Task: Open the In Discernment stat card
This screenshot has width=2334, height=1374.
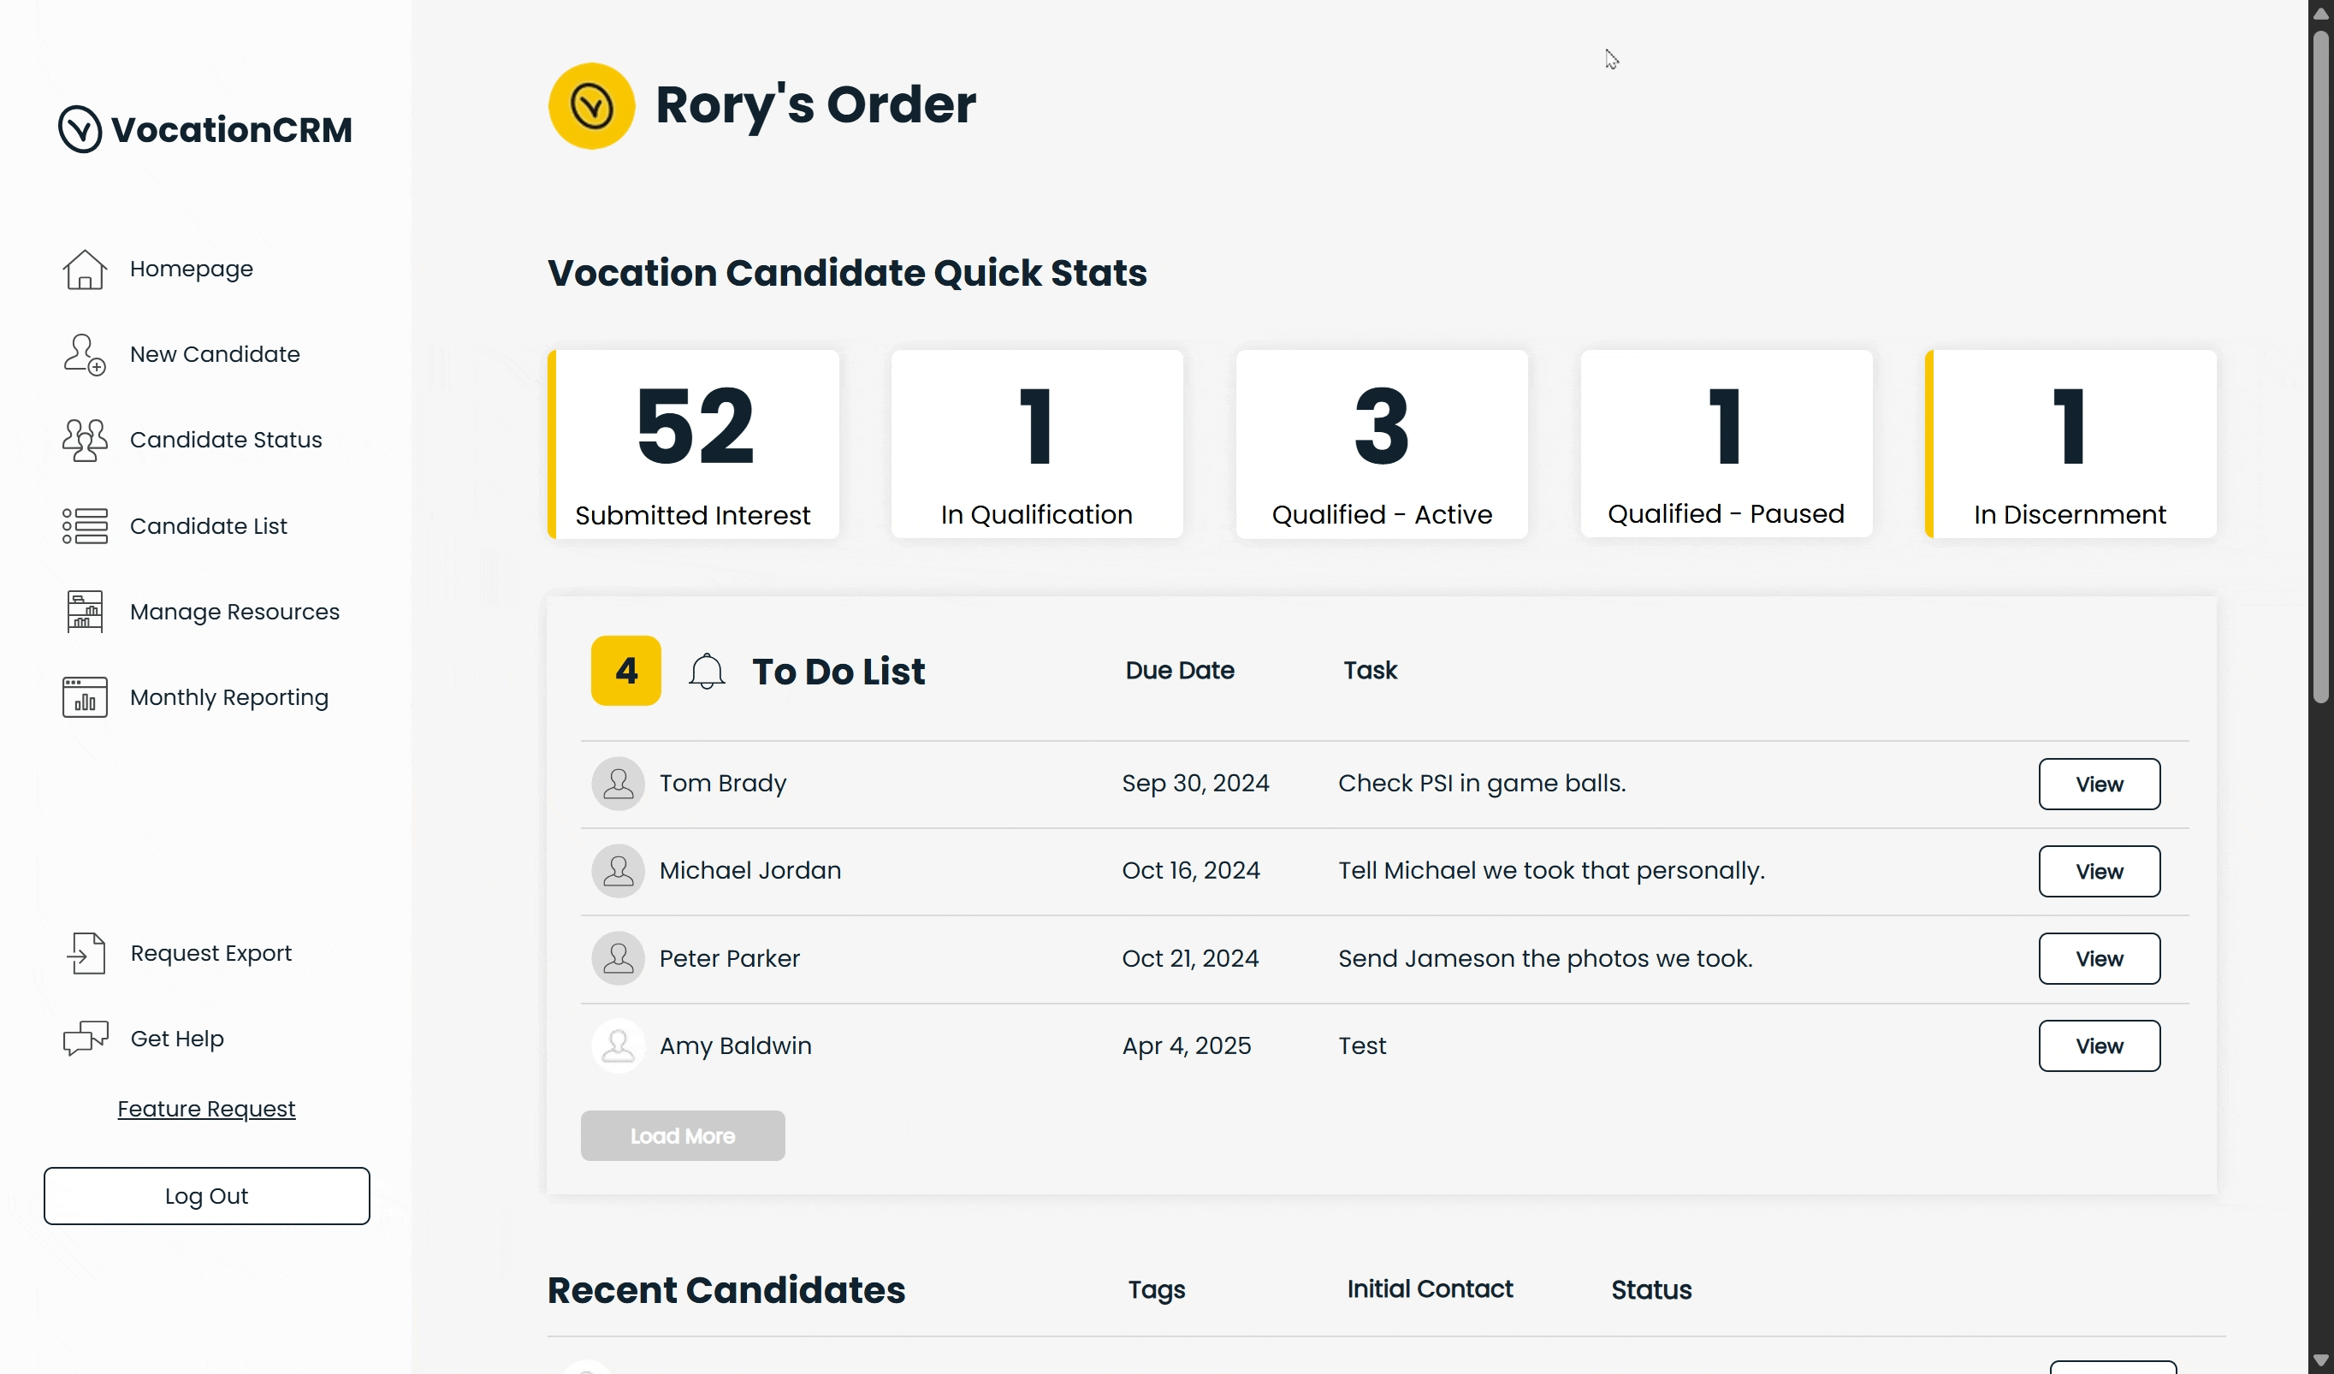Action: point(2071,444)
